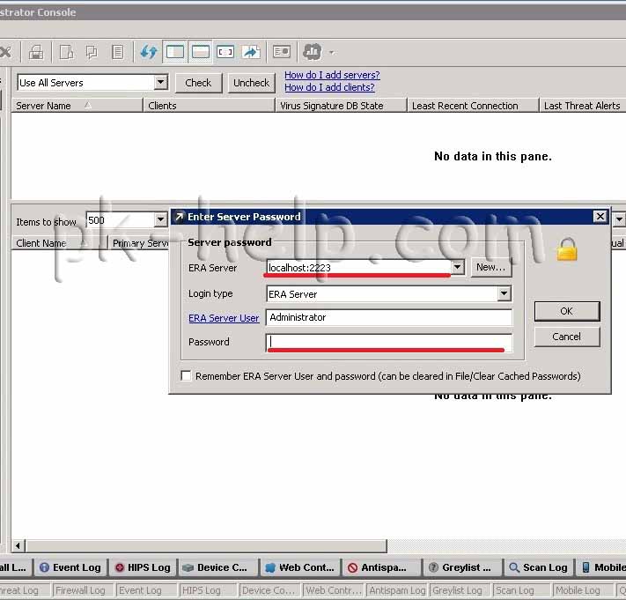The height and width of the screenshot is (600, 626).
Task: Switch to the Mobile tab in the bold tab row
Action: 602,567
